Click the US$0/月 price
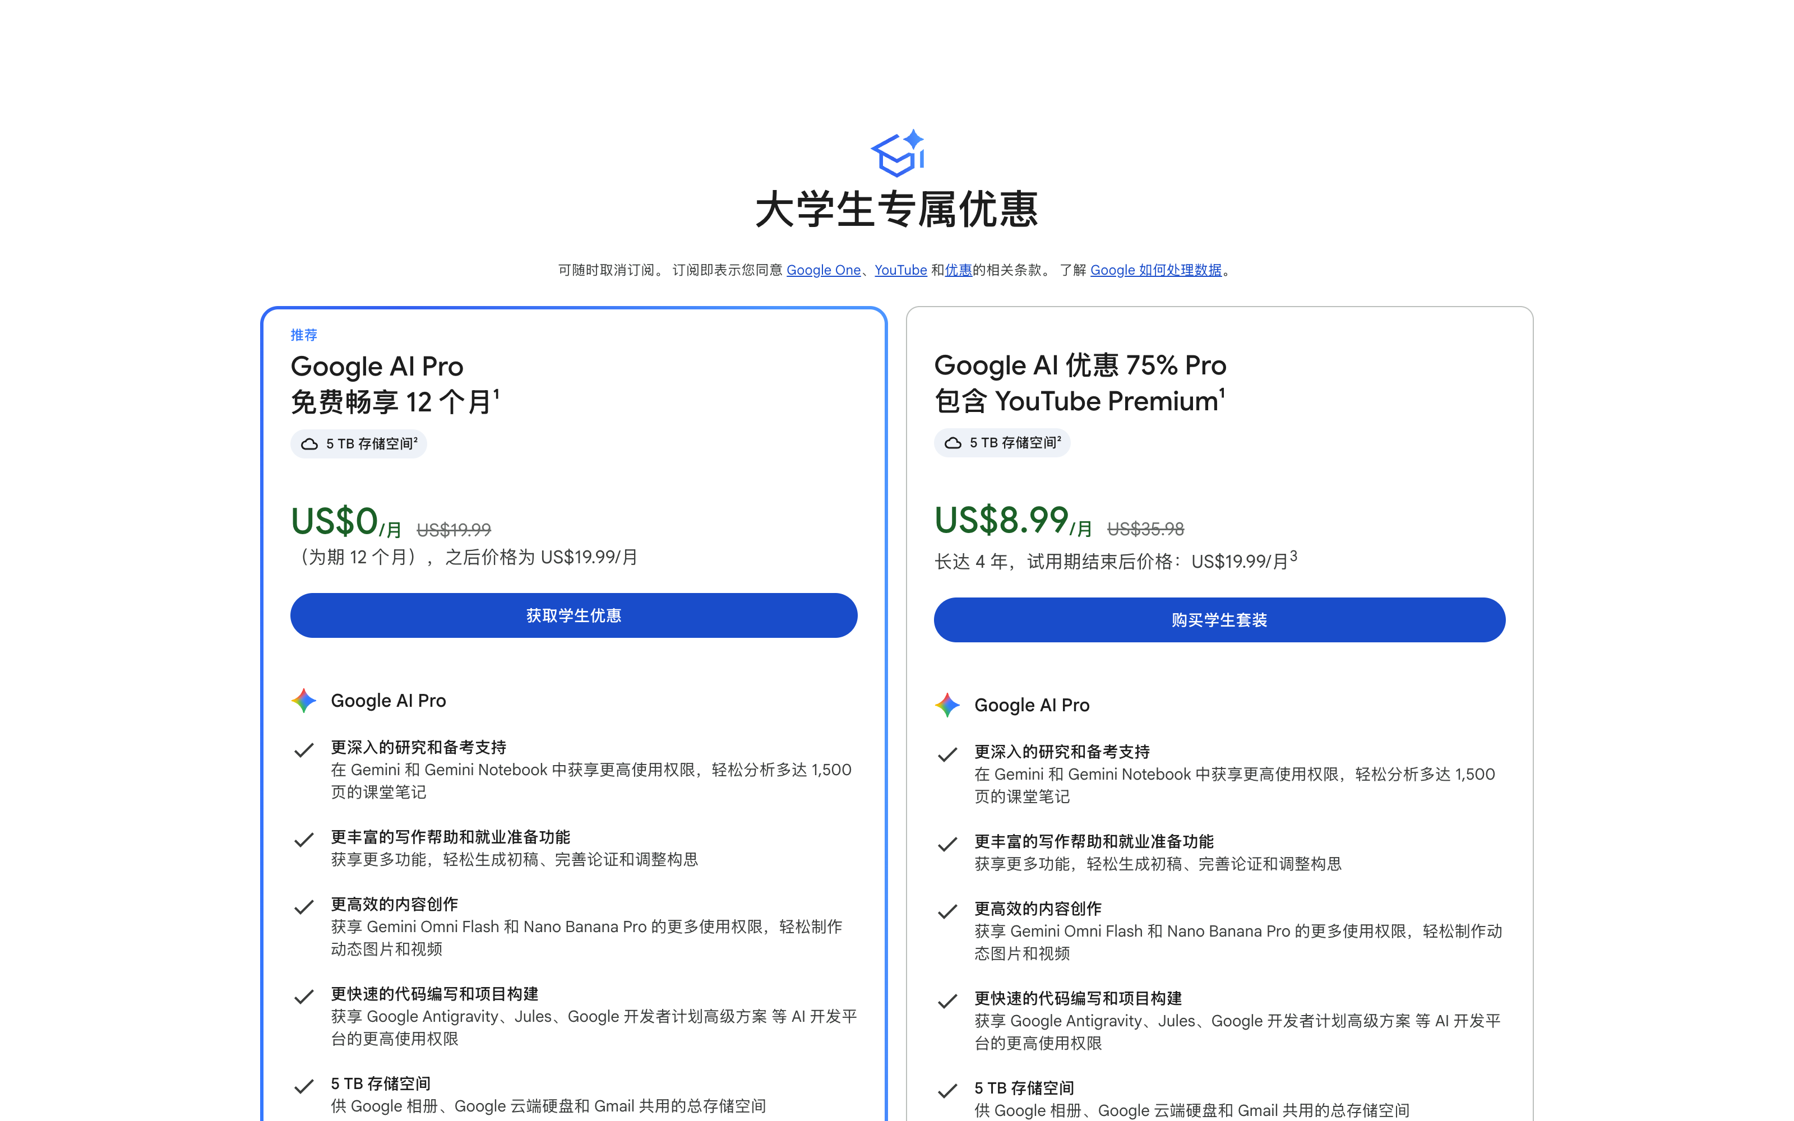 346,521
